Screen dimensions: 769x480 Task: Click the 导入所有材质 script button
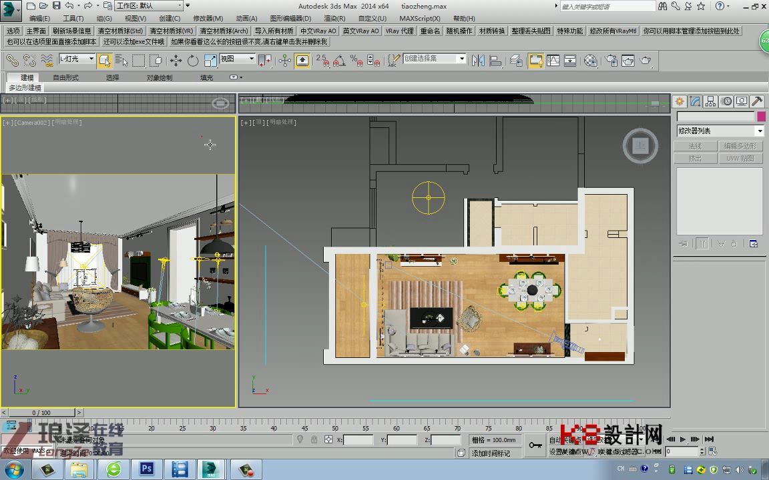pos(274,31)
